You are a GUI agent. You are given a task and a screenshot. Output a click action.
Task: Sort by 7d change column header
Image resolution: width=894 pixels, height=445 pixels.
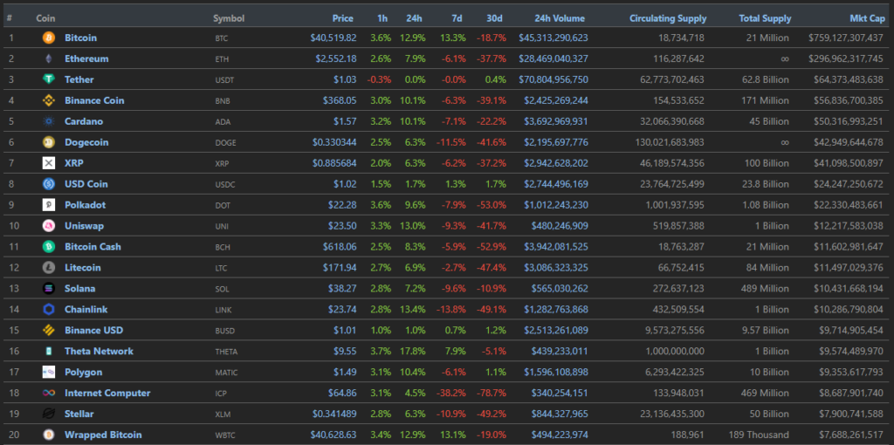coord(457,18)
